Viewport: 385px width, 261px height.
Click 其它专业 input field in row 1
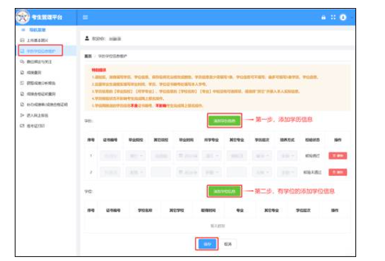point(237,156)
